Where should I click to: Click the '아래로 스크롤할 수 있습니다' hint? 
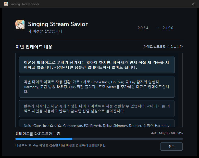(163, 47)
